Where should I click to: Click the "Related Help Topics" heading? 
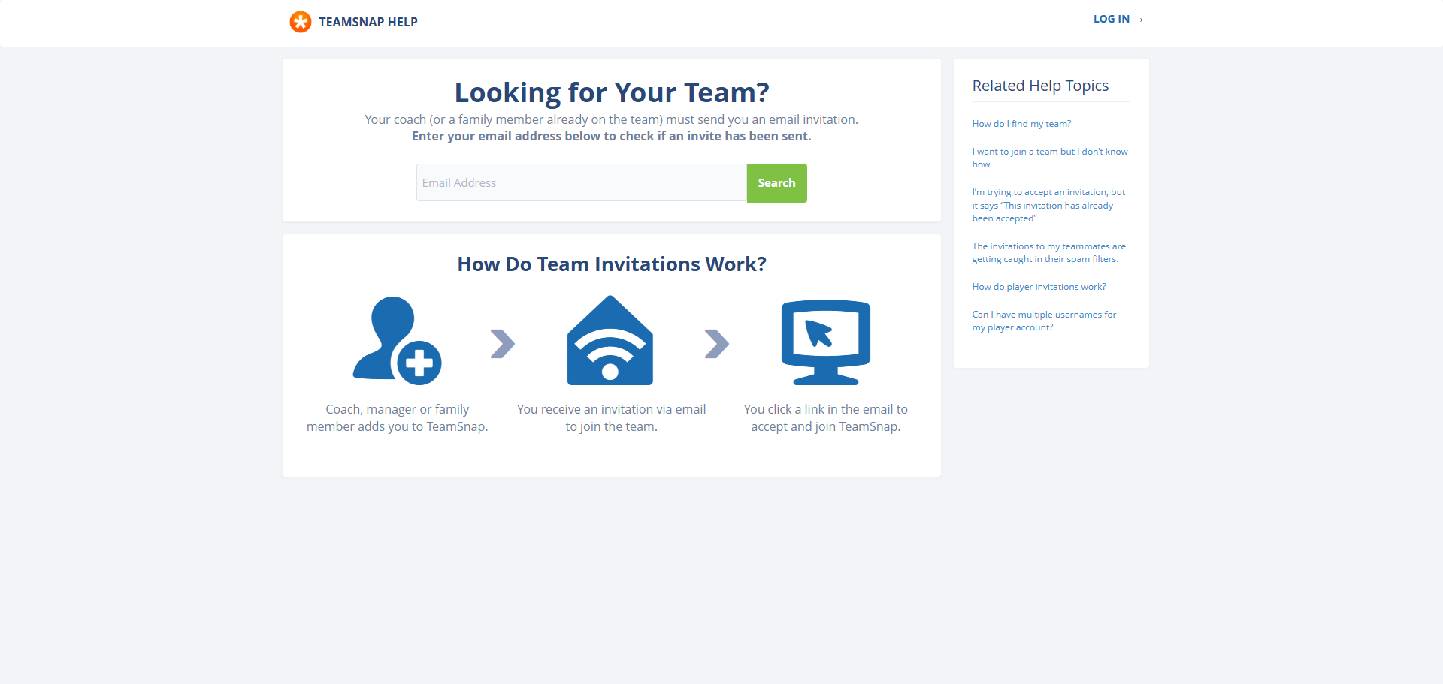click(1040, 86)
